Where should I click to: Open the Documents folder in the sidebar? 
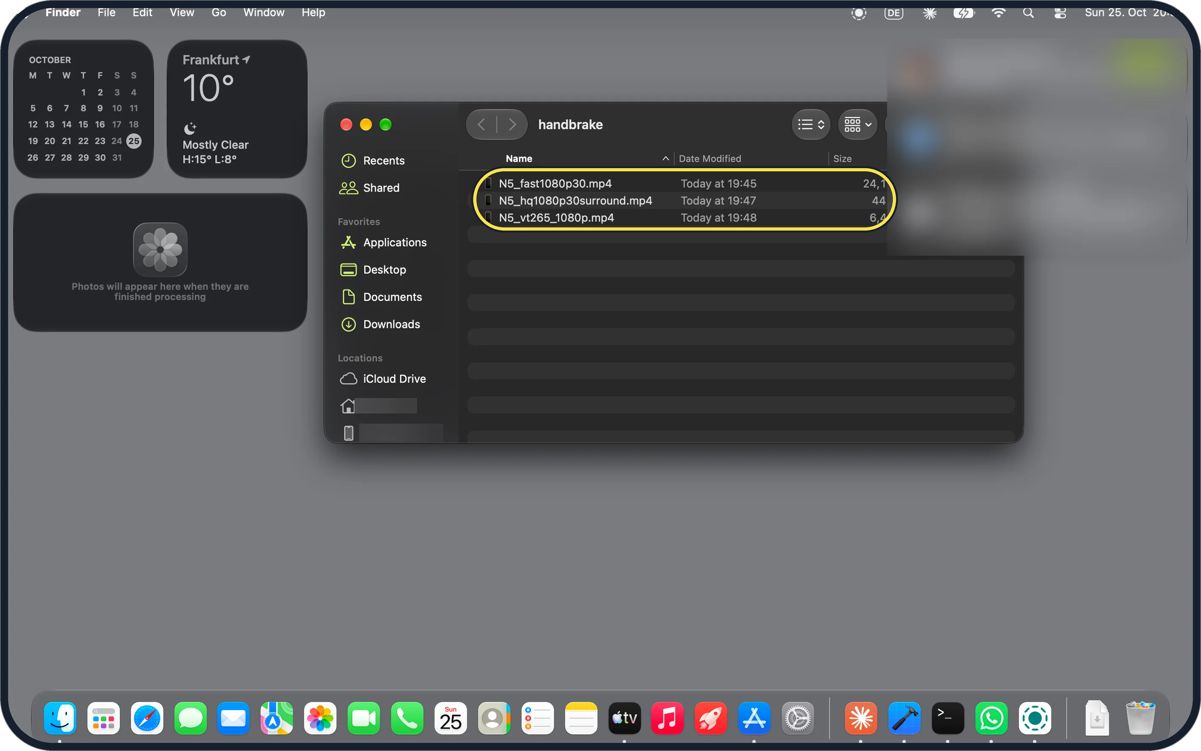click(382, 297)
